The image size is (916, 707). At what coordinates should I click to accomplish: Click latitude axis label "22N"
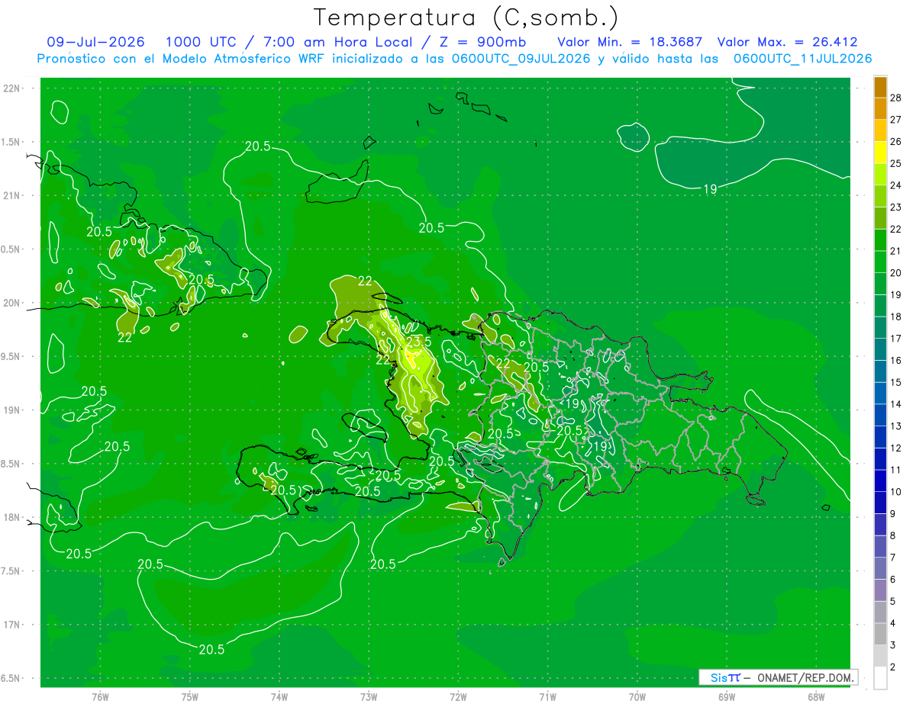[11, 88]
